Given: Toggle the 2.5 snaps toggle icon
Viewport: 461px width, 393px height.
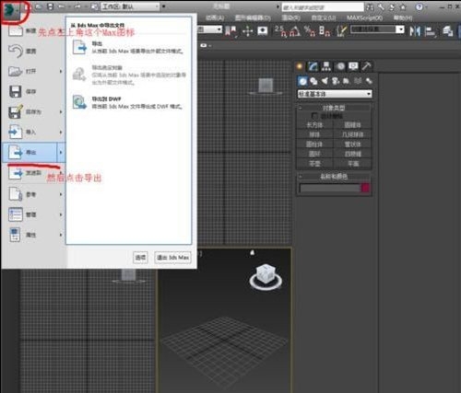Looking at the screenshot, I should tap(281, 31).
